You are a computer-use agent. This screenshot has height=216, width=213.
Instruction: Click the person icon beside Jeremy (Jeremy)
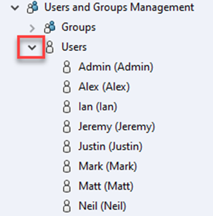pos(67,126)
